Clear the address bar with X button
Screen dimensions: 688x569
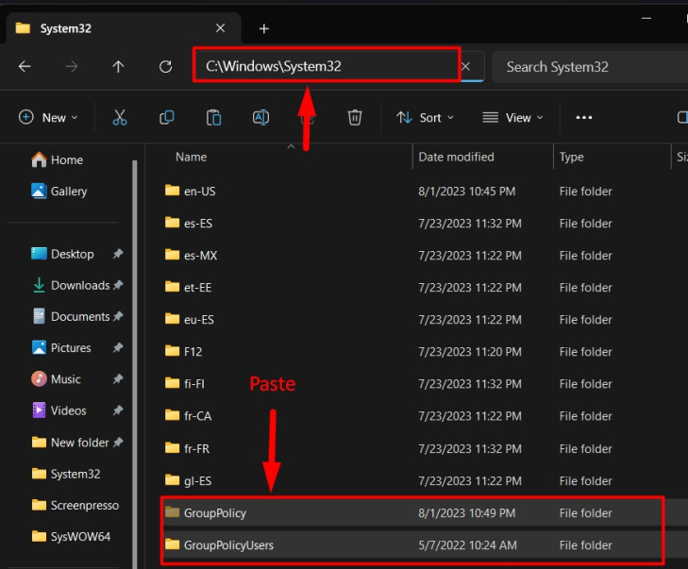point(465,67)
